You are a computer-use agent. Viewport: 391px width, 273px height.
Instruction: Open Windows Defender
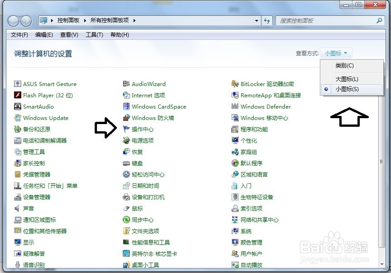click(265, 106)
